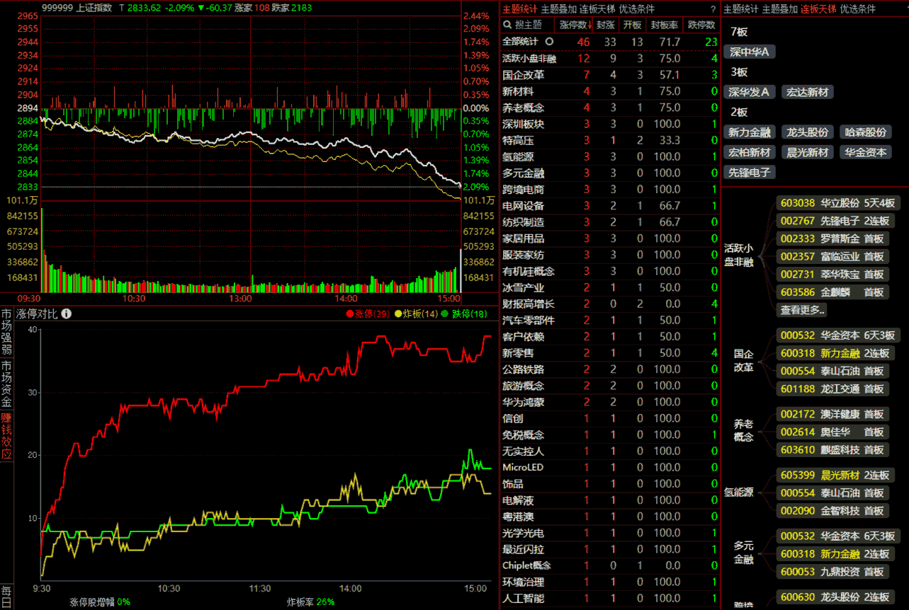Viewport: 909px width, 610px height.
Task: Open 主题统计 tab above the search box
Action: [520, 9]
